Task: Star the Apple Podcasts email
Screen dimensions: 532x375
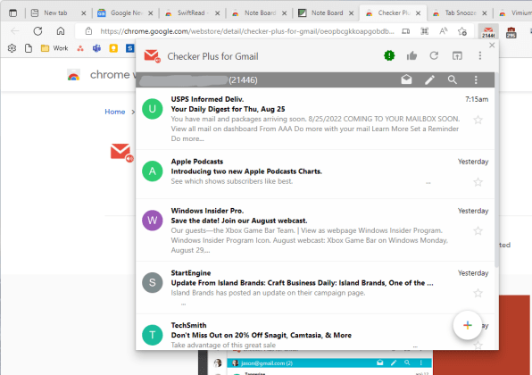Action: (478, 182)
